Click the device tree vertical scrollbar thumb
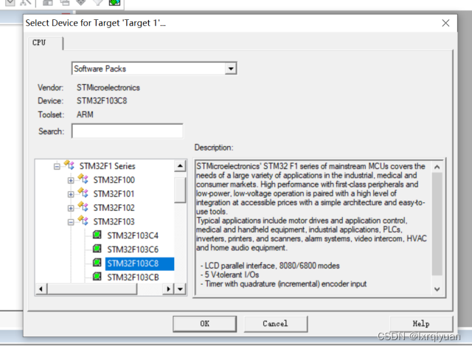The image size is (472, 349). click(x=180, y=190)
